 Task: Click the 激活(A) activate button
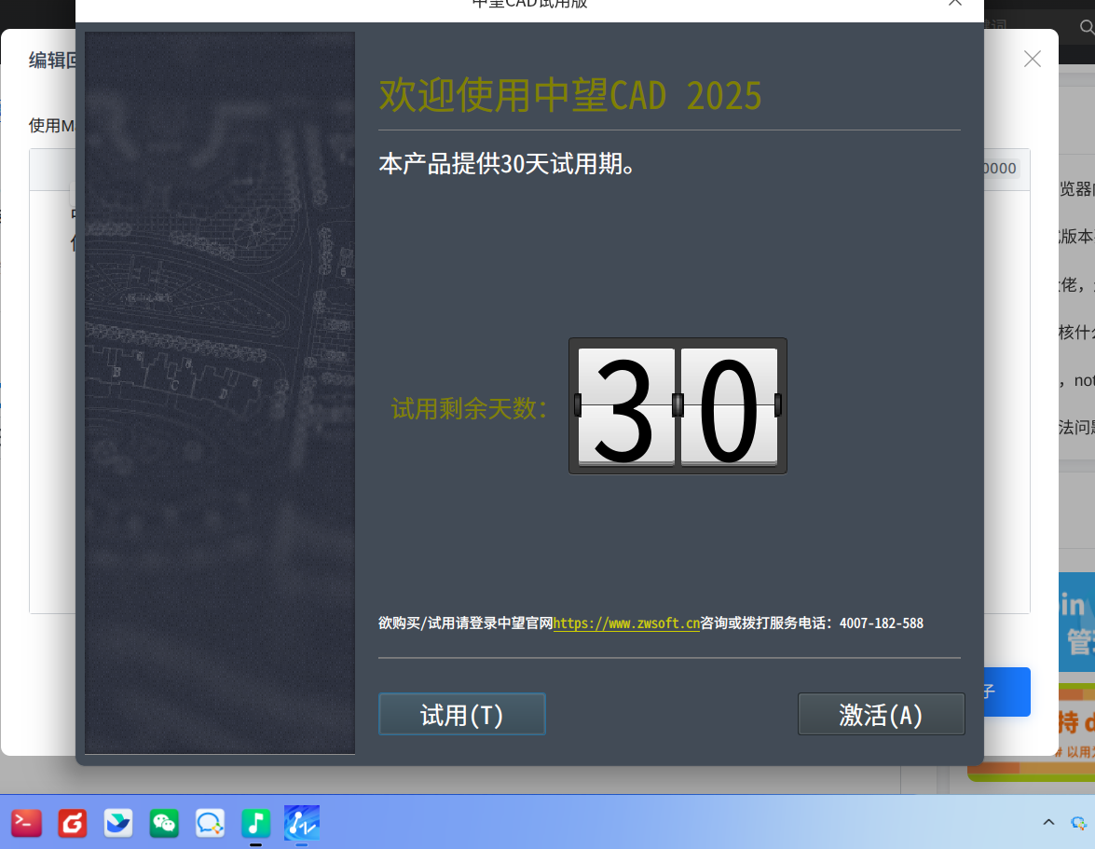tap(881, 714)
